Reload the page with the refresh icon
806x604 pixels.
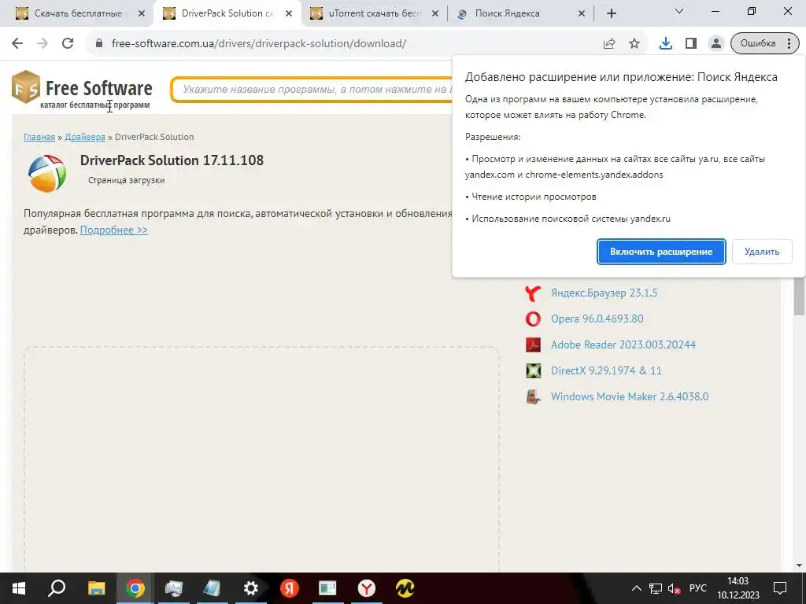click(68, 43)
